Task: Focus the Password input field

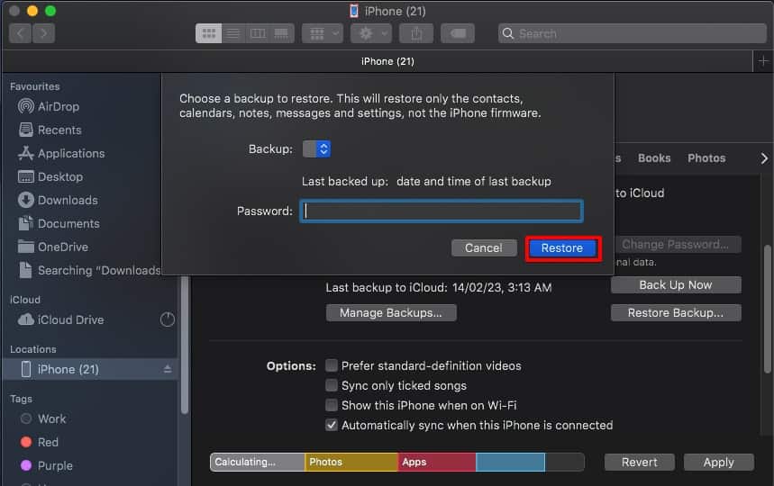Action: click(x=441, y=211)
